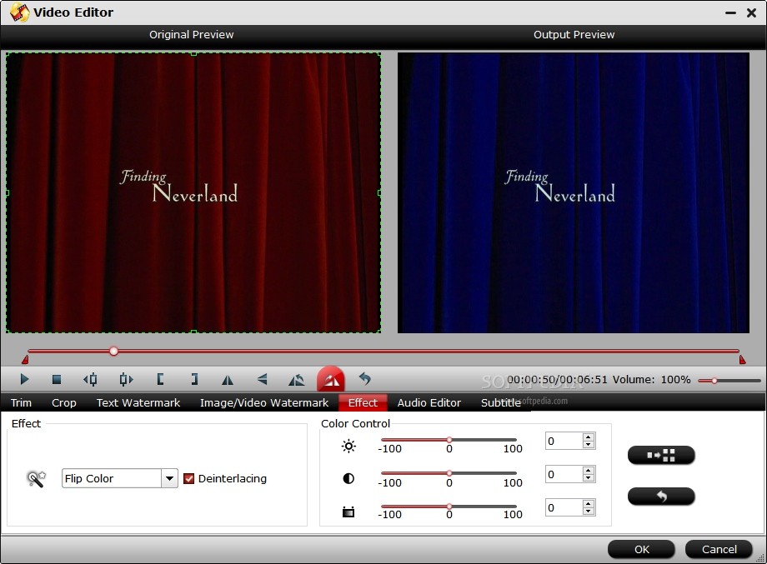
Task: Click the volume slider handle
Action: tap(714, 380)
